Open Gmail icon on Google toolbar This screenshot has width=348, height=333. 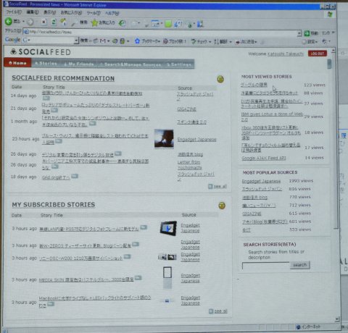pyautogui.click(x=103, y=41)
